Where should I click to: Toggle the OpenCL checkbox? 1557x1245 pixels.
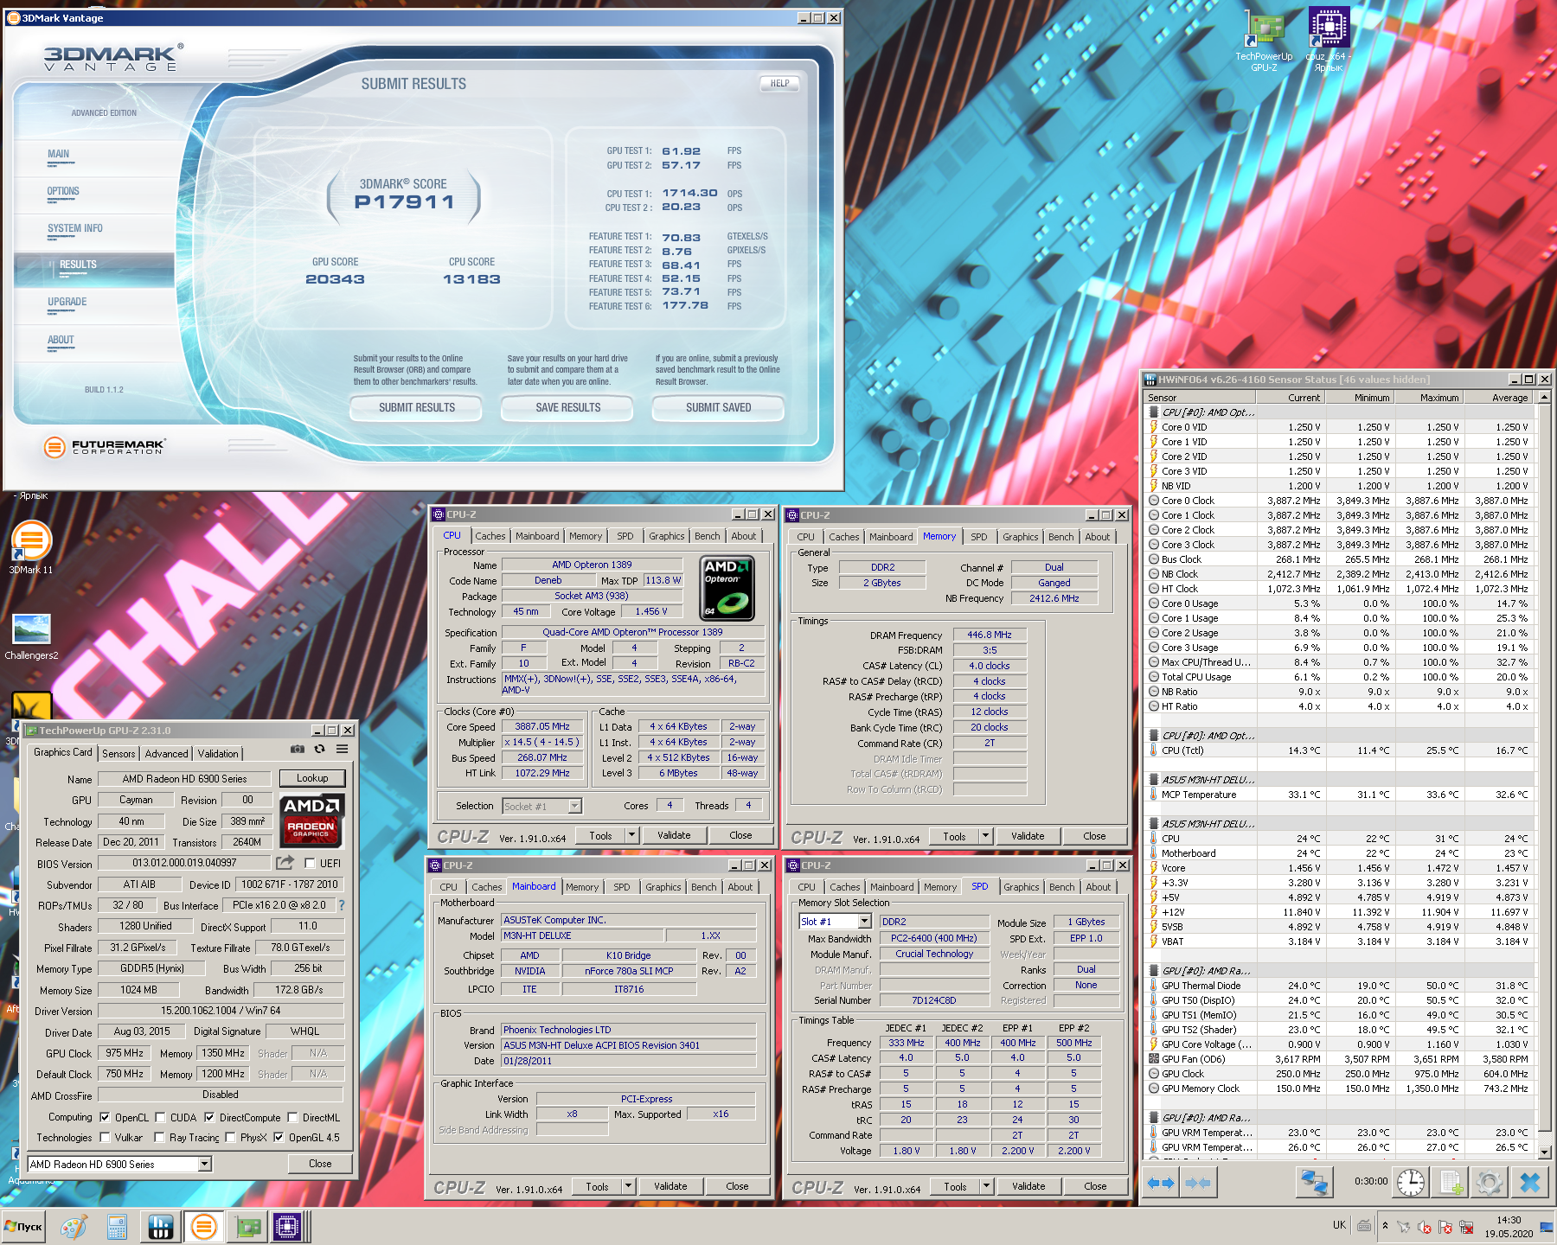105,1117
